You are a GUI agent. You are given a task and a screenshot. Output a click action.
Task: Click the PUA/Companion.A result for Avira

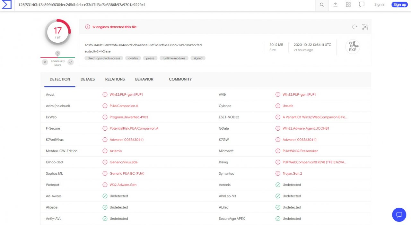(x=124, y=106)
